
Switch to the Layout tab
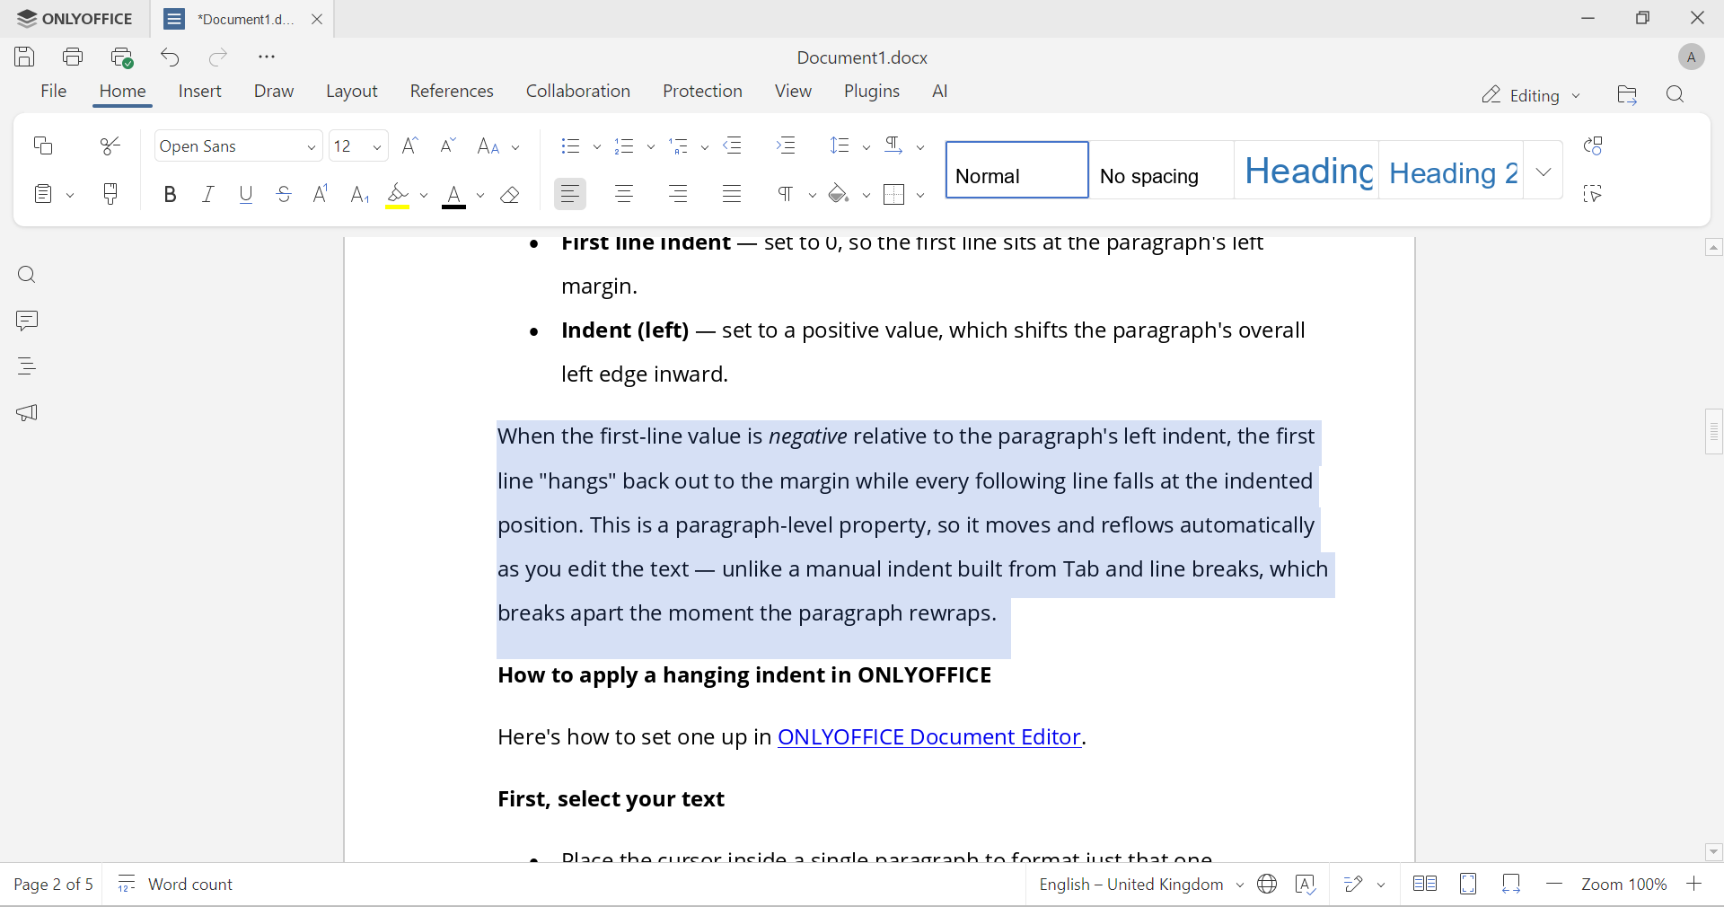(352, 92)
